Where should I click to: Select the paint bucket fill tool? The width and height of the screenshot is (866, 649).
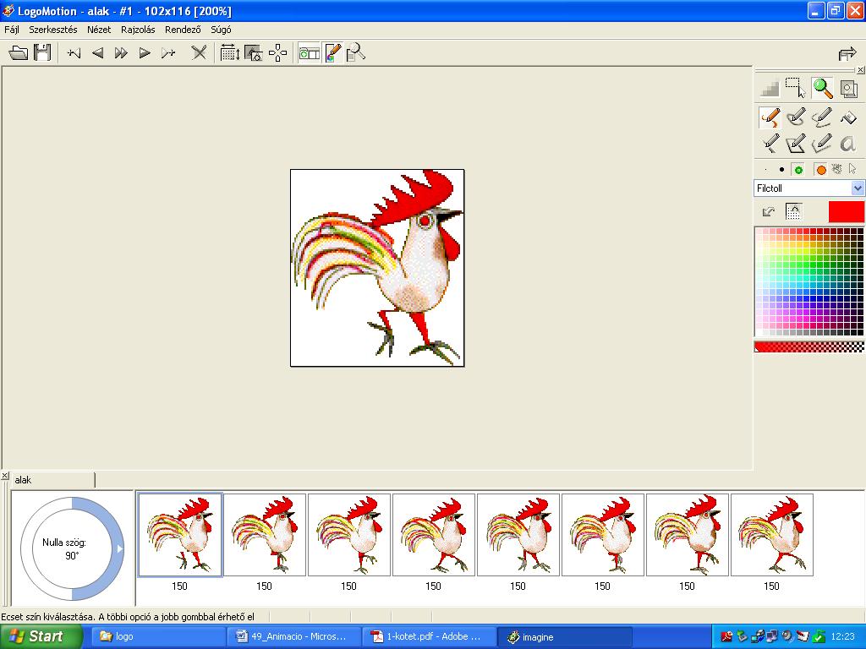(x=848, y=117)
